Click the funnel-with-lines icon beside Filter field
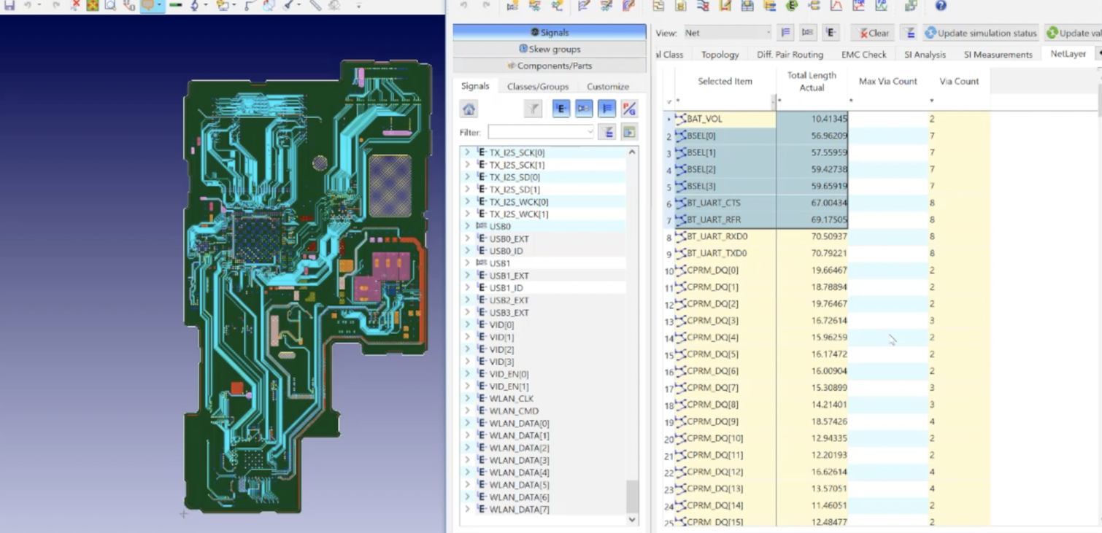Viewport: 1102px width, 533px height. coord(606,132)
